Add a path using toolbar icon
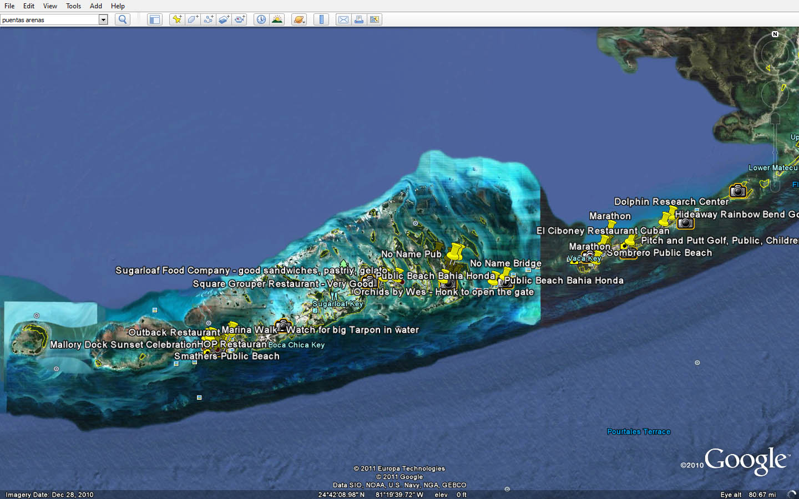Viewport: 799px width, 499px height. [x=208, y=19]
